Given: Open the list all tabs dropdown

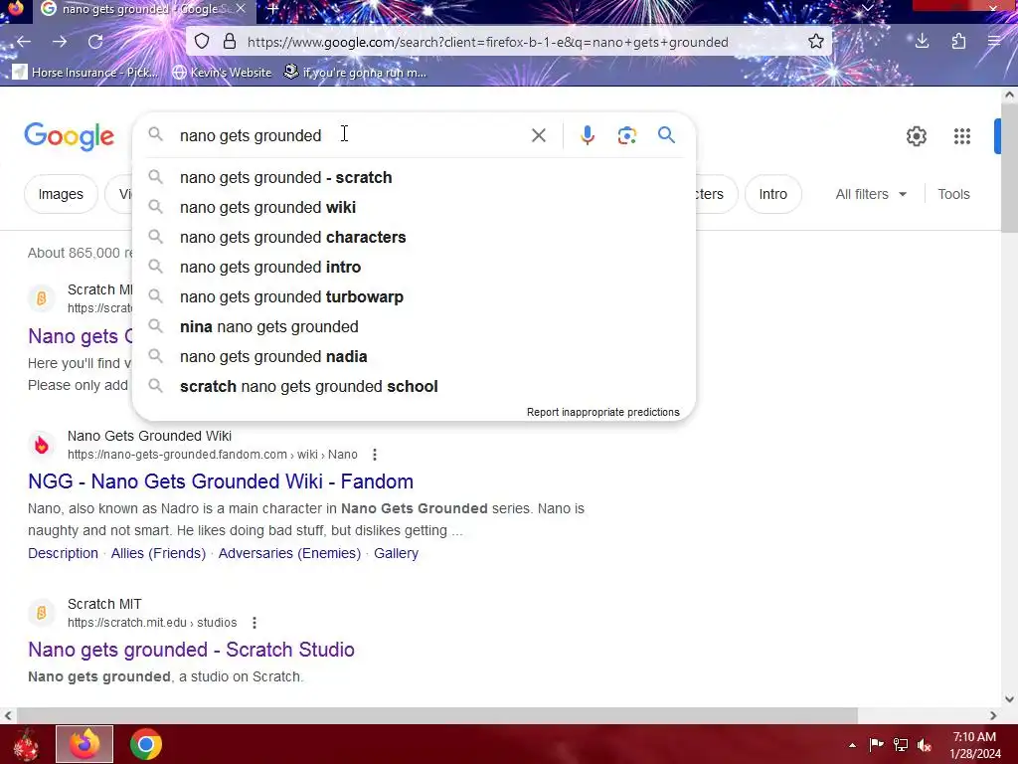Looking at the screenshot, I should coord(867,8).
